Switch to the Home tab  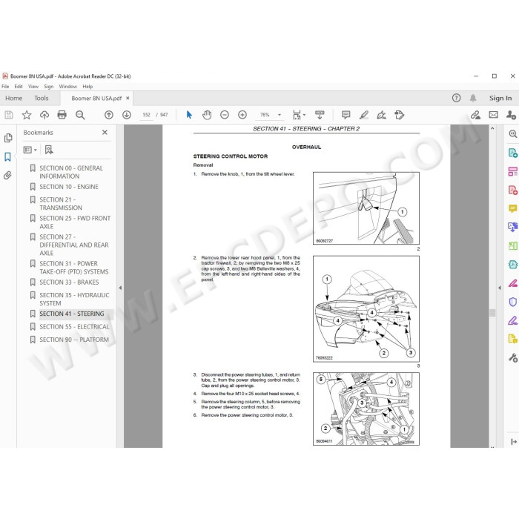click(13, 98)
